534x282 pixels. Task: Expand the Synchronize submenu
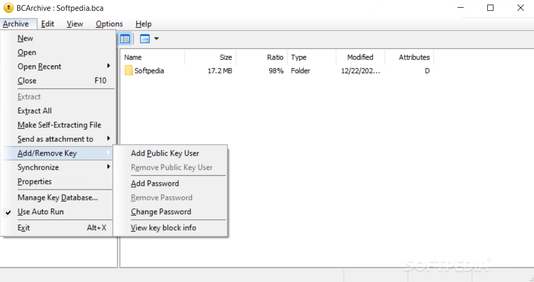[x=57, y=167]
